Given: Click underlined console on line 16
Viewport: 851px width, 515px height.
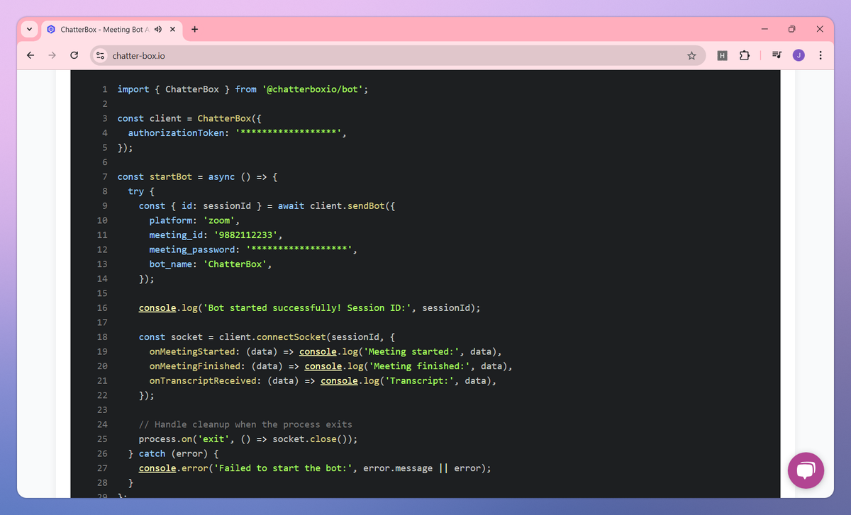Looking at the screenshot, I should tap(157, 308).
